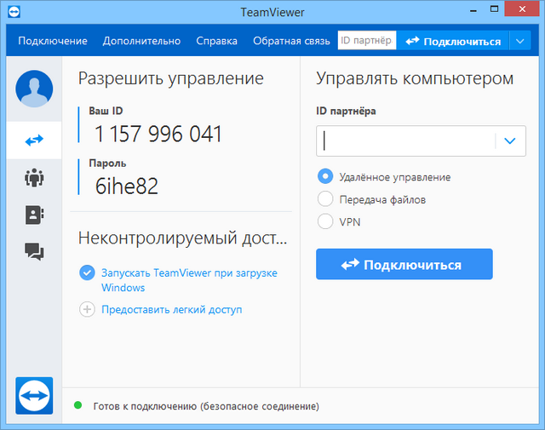Select the Remote Control arrows sidebar tab

(x=34, y=140)
